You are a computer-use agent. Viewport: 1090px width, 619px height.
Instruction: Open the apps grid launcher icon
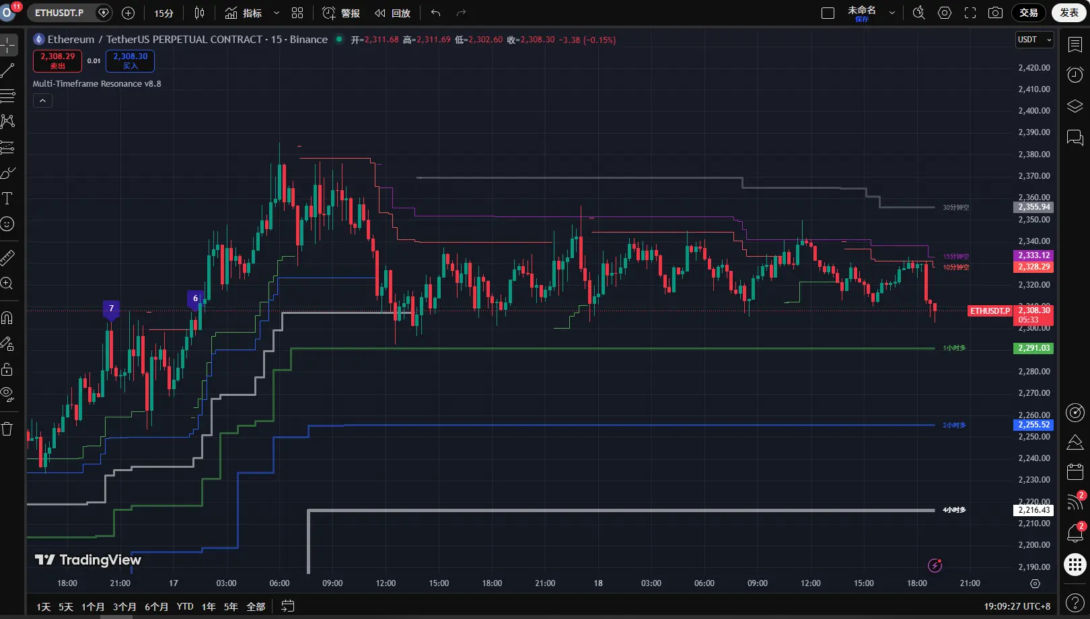pos(1075,565)
